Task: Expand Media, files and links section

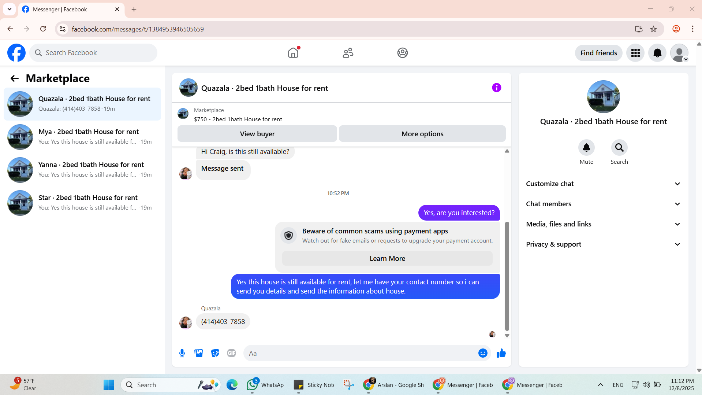Action: pyautogui.click(x=603, y=224)
